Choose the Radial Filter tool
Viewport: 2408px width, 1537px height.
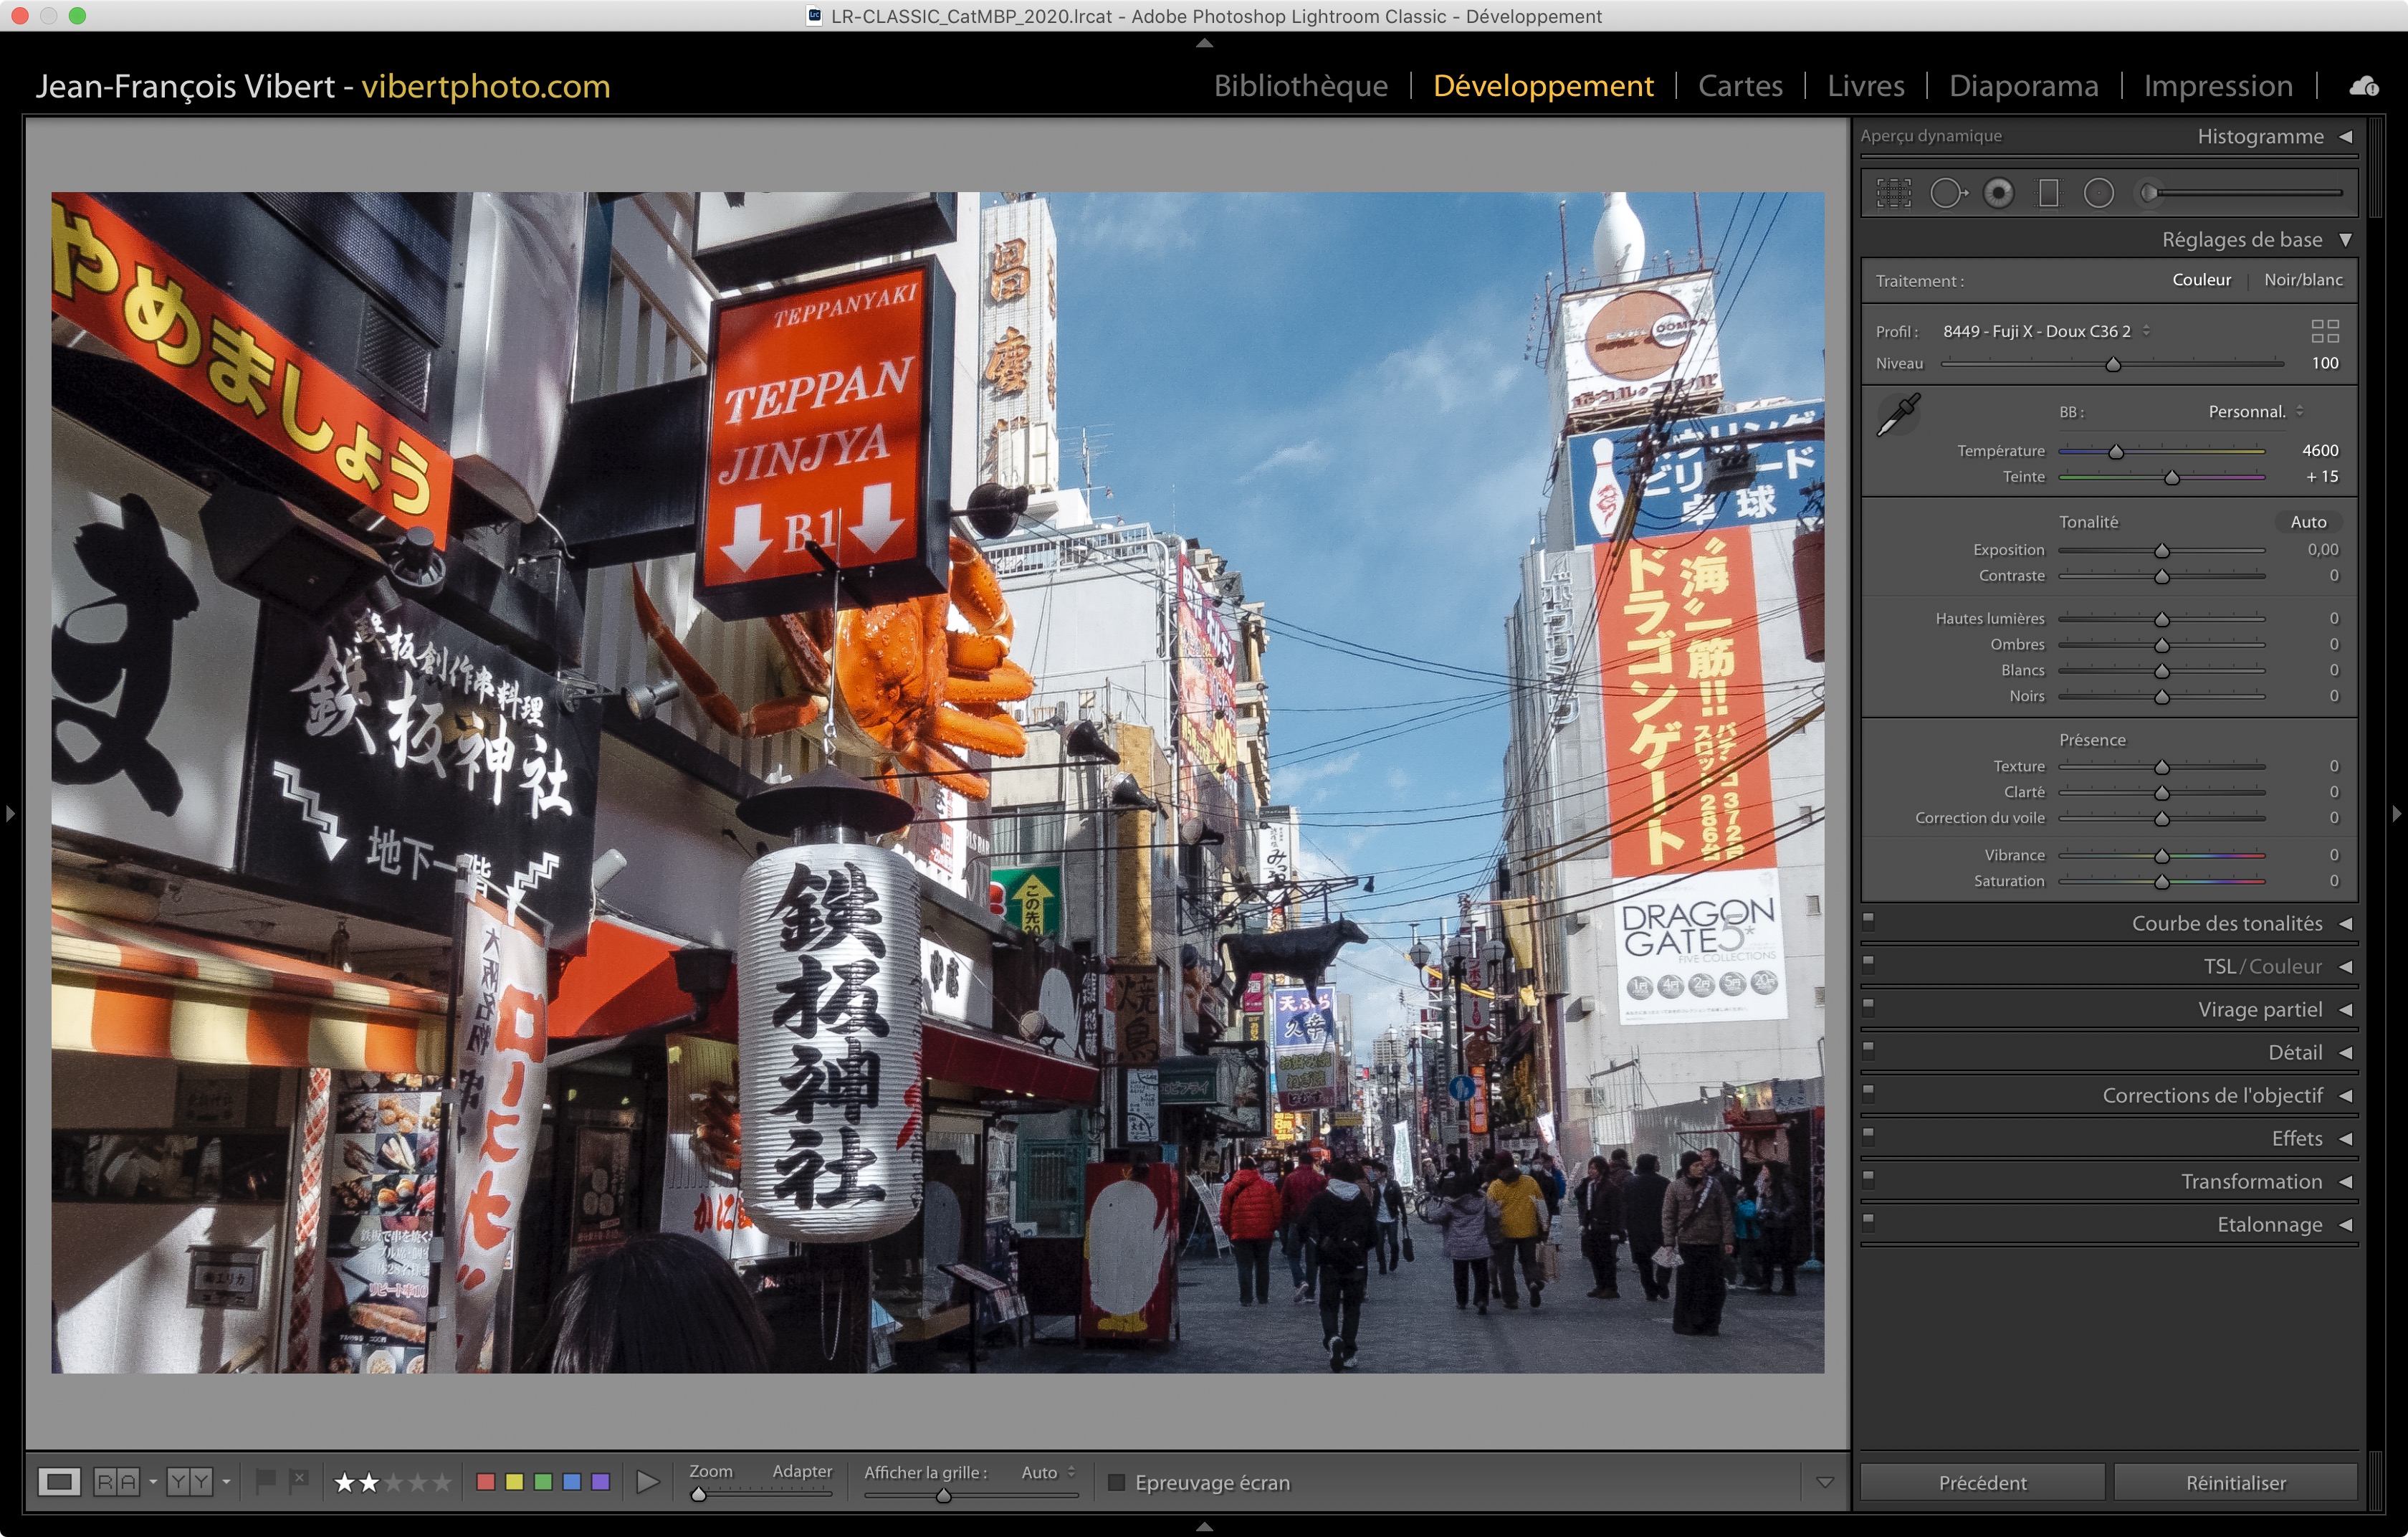tap(2098, 192)
